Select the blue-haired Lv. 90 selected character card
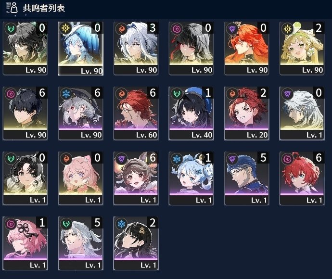 [80, 48]
